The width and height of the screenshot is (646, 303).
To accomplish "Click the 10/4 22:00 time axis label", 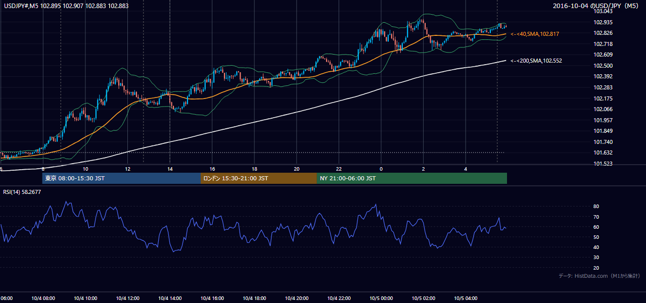I will click(x=339, y=298).
